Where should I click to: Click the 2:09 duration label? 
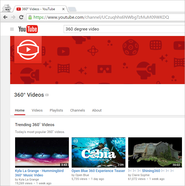pyautogui.click(x=121, y=165)
